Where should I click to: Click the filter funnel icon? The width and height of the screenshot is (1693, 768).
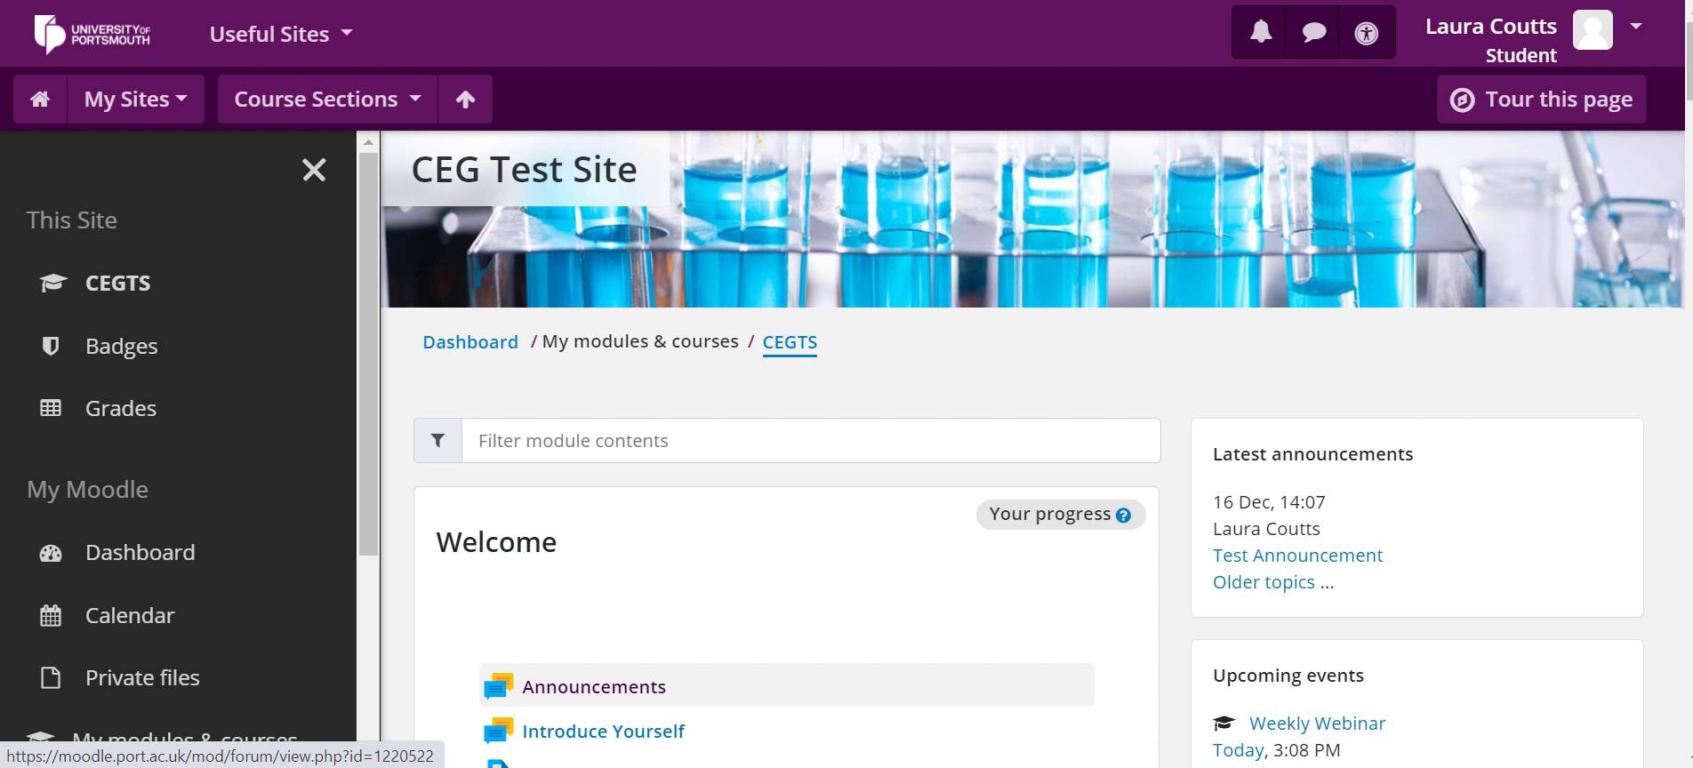tap(437, 440)
